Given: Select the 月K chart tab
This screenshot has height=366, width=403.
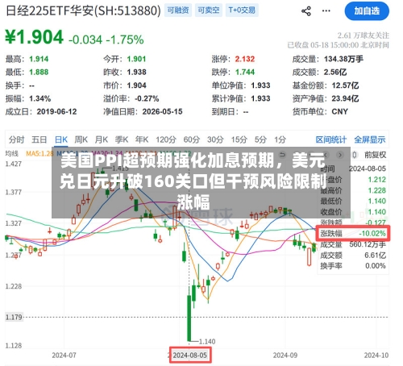Looking at the screenshot, I should point(102,139).
